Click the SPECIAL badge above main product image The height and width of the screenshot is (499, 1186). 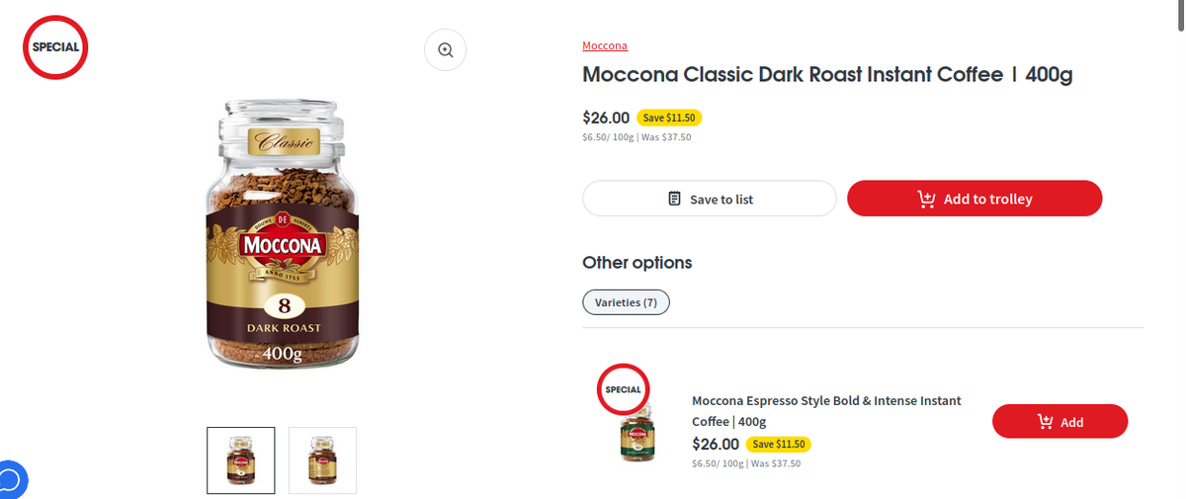56,46
